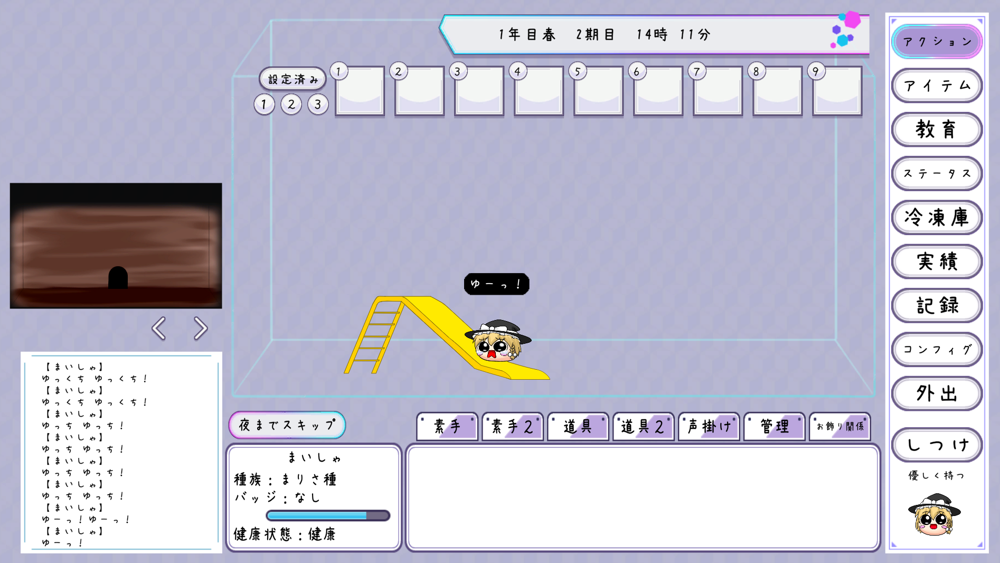The width and height of the screenshot is (1000, 563).
Task: Click the date and time banner
Action: pyautogui.click(x=655, y=35)
